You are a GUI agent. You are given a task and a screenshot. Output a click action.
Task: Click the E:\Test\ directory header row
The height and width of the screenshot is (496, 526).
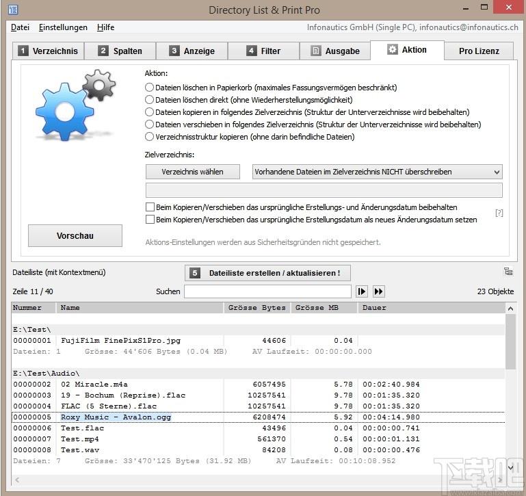259,330
